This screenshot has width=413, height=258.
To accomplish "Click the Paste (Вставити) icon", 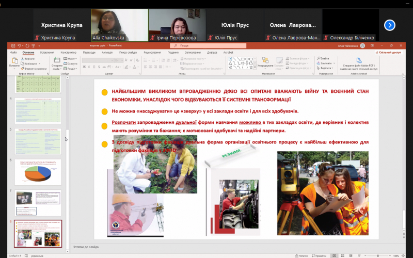I will tap(14, 60).
